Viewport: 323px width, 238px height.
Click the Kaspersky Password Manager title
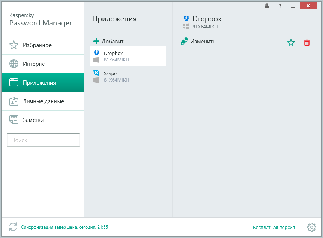[41, 20]
